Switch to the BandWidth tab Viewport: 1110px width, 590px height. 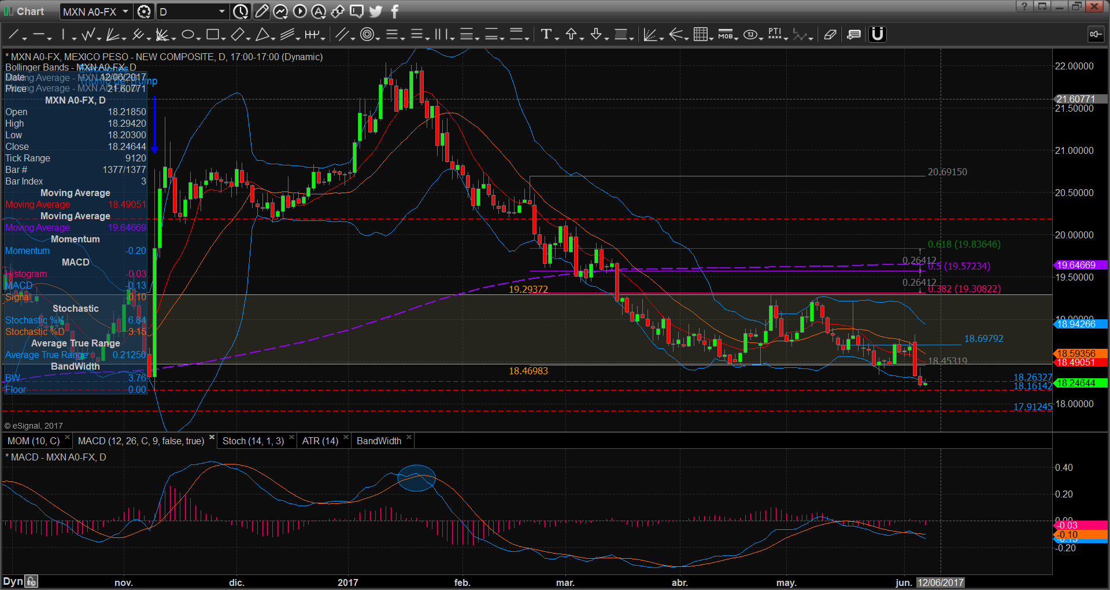[x=379, y=441]
